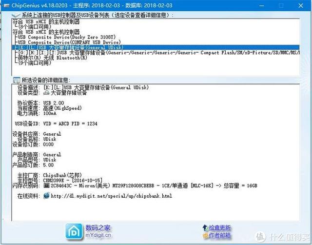This screenshot has height=245, width=312.
Task: Click the update arrow icon beside 检查更新
Action: (x=205, y=227)
